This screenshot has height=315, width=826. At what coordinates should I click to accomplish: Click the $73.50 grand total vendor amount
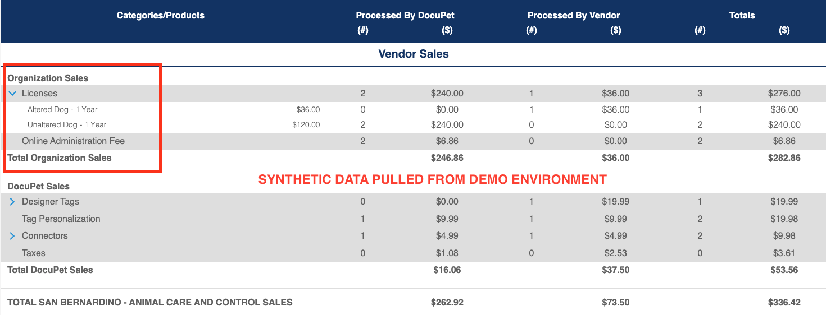coord(616,303)
